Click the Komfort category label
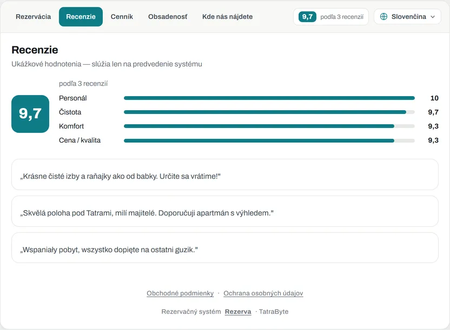 (x=71, y=126)
